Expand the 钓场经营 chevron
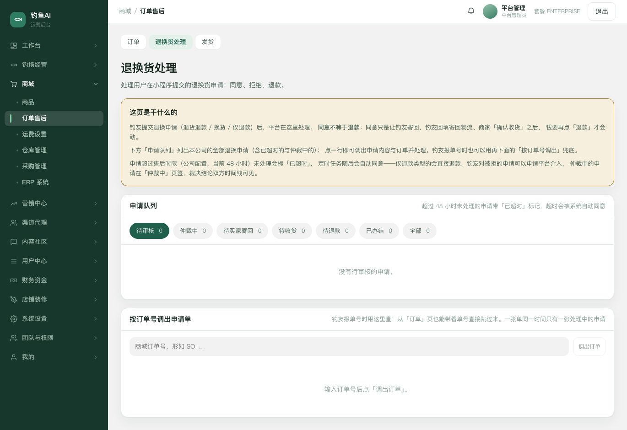Screen dimensions: 627x430 coord(96,65)
